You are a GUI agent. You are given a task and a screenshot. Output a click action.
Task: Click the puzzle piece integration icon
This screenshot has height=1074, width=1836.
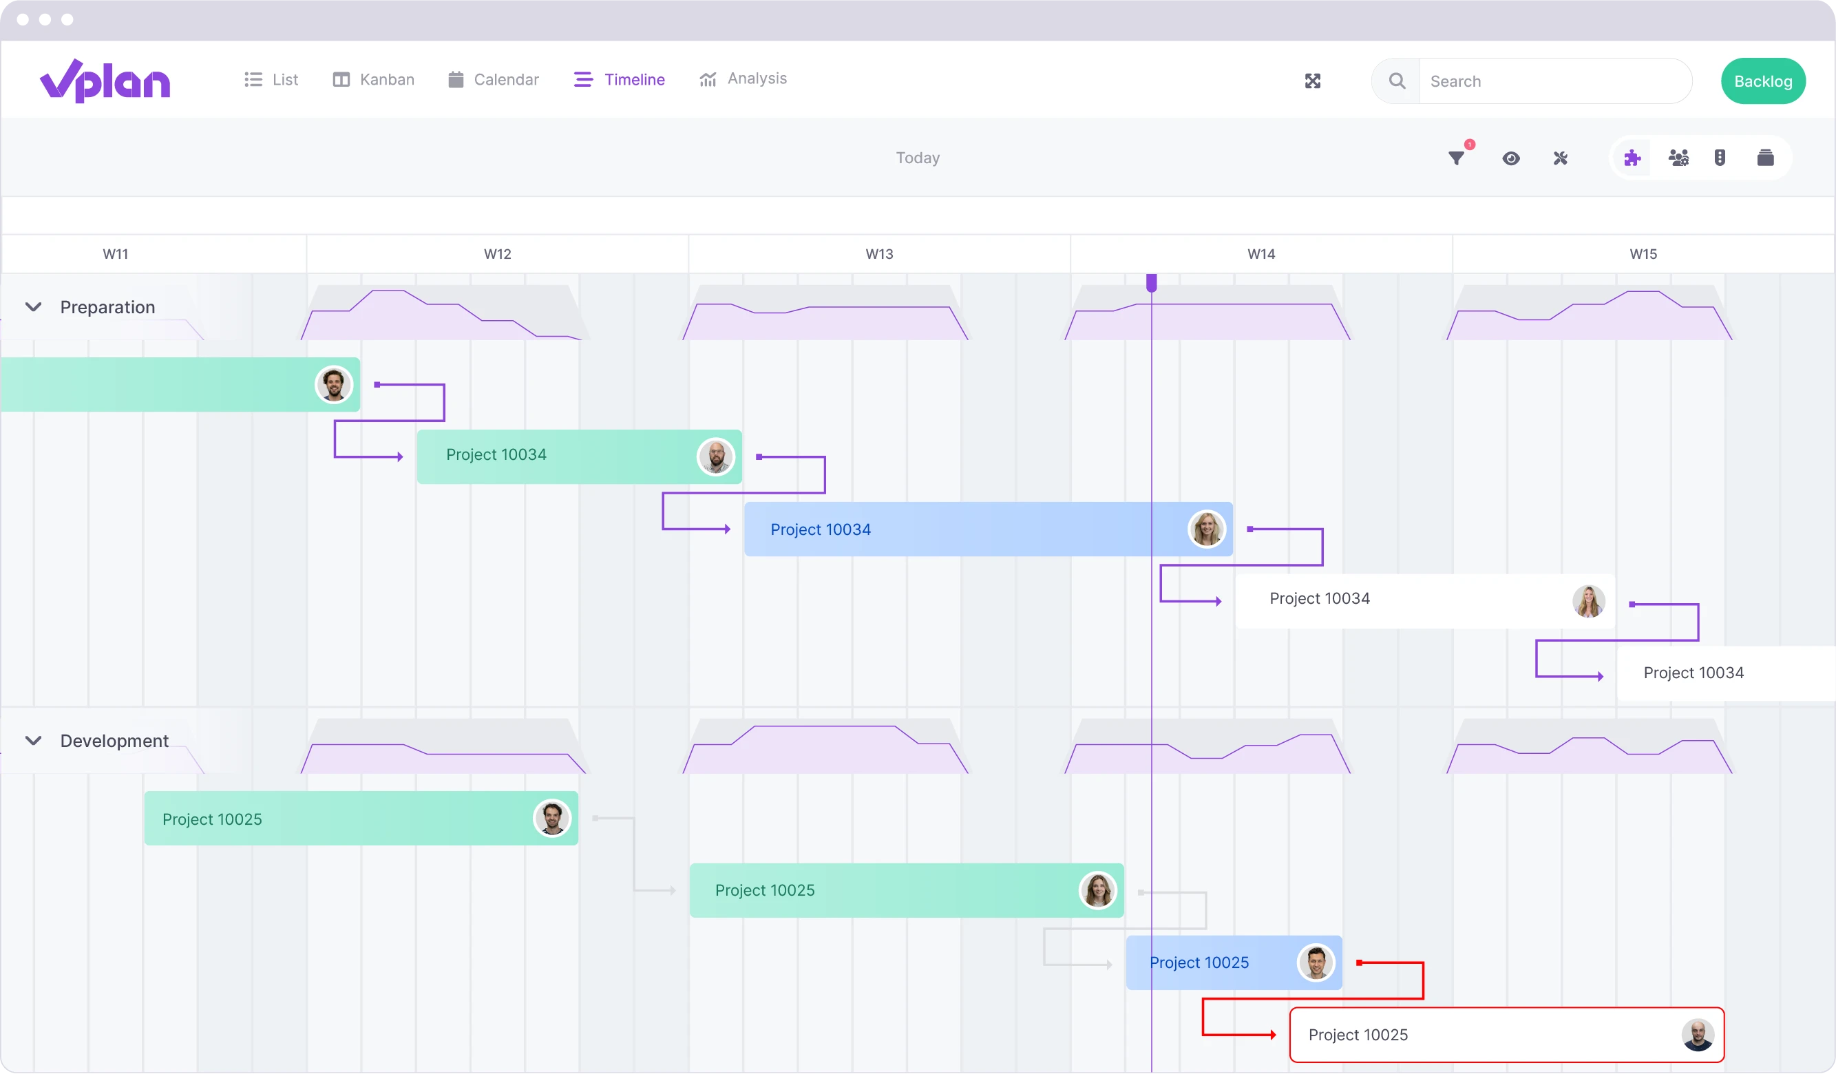coord(1632,157)
